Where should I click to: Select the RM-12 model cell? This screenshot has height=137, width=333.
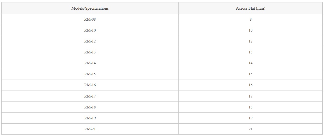(x=90, y=41)
